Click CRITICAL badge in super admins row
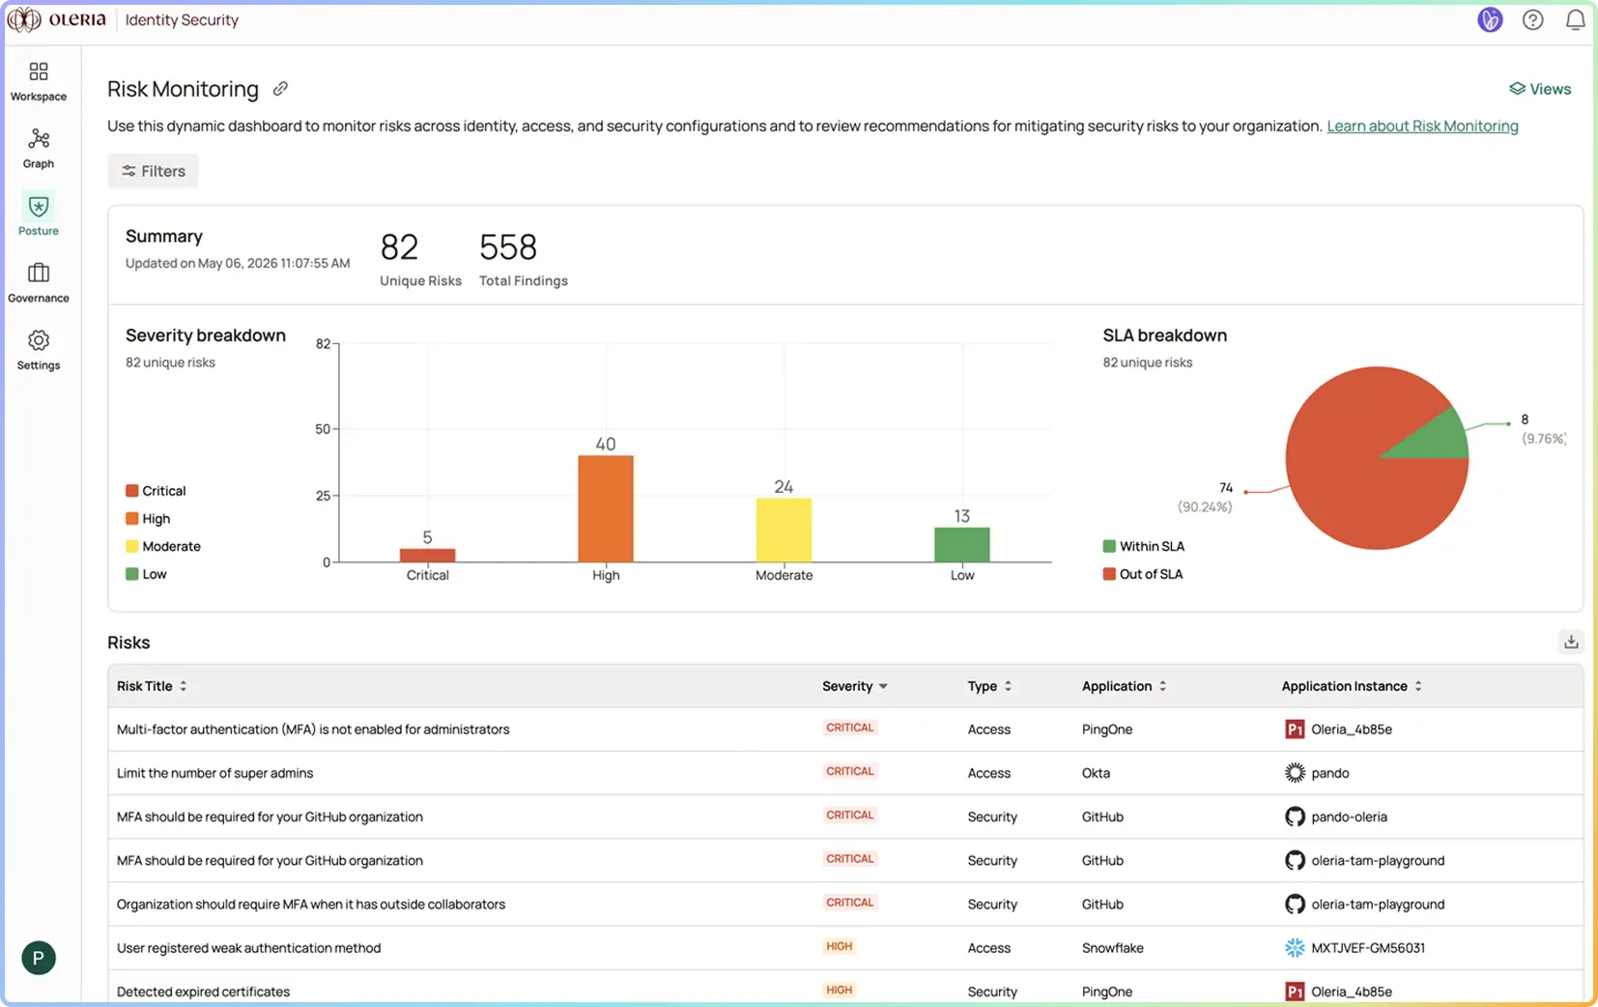 850,771
